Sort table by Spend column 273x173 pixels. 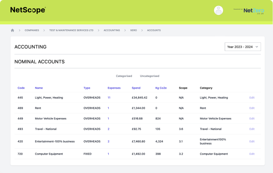(136, 88)
